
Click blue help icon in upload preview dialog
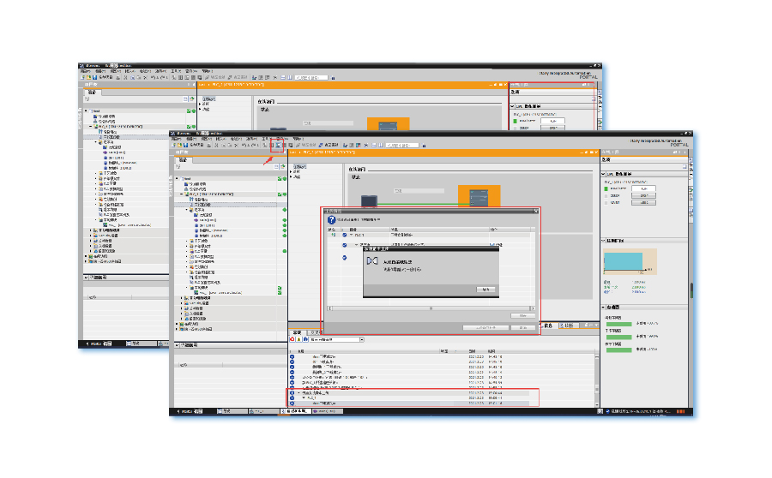pyautogui.click(x=331, y=220)
